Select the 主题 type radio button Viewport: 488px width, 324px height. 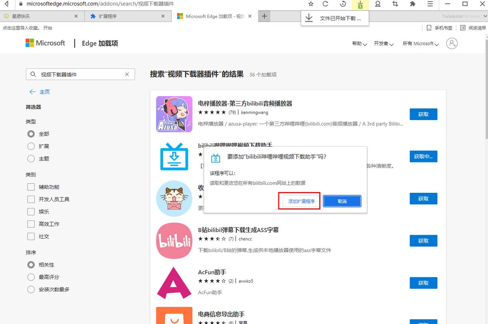(31, 159)
